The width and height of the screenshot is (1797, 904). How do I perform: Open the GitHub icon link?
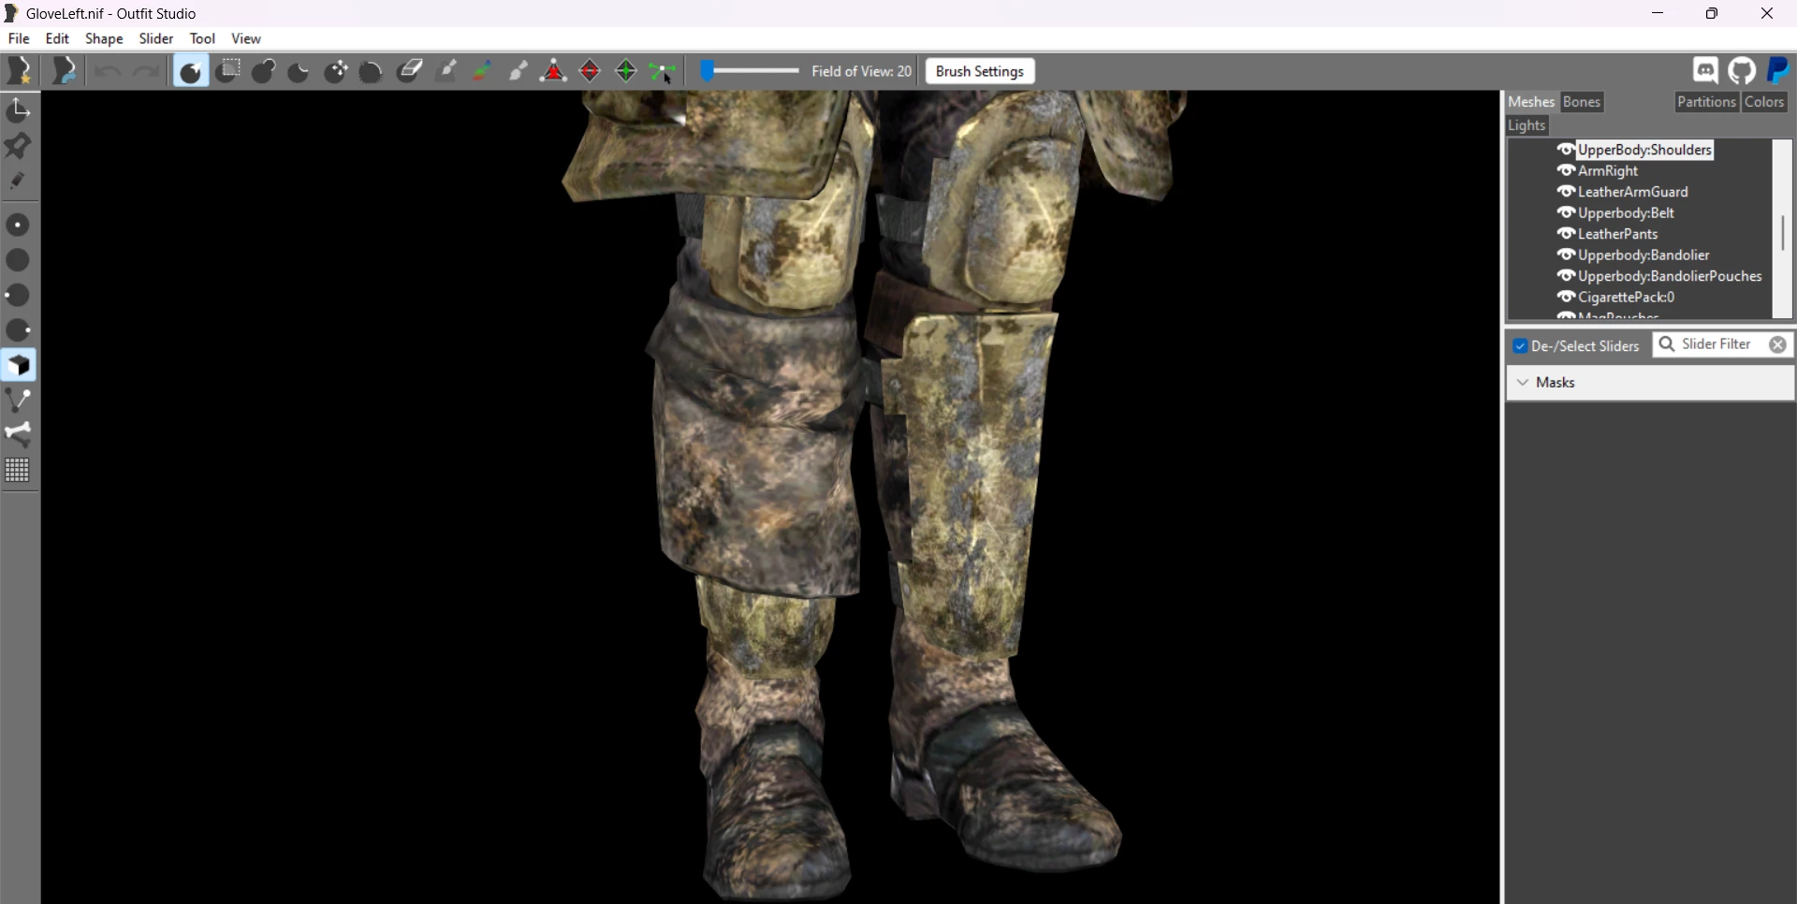click(1742, 71)
